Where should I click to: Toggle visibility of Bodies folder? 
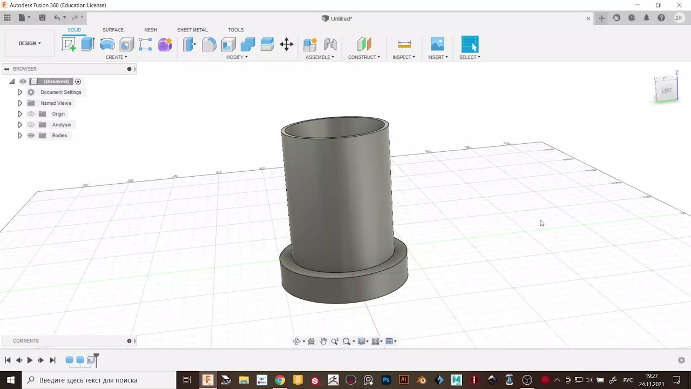[31, 136]
